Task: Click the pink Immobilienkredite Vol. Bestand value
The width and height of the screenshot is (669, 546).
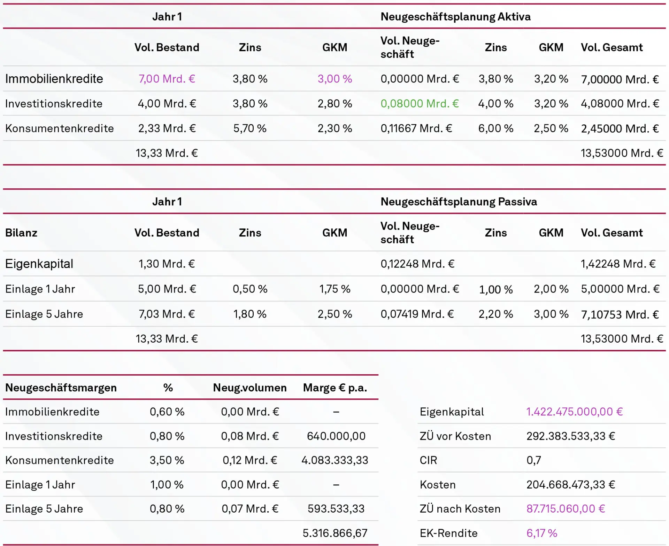Action: click(167, 79)
